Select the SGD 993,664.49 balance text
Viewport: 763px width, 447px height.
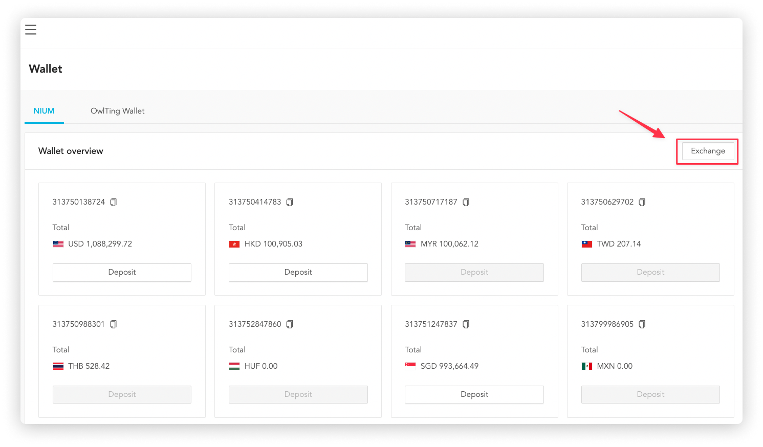[449, 366]
